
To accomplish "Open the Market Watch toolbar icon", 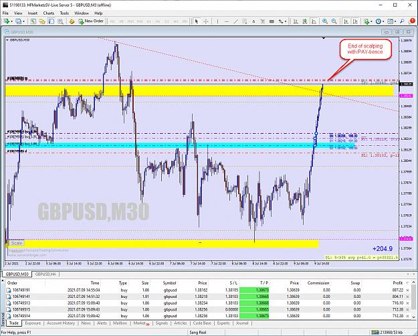I will [x=33, y=21].
